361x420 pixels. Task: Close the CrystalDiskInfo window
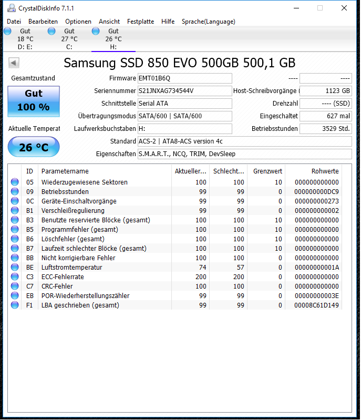pos(344,8)
